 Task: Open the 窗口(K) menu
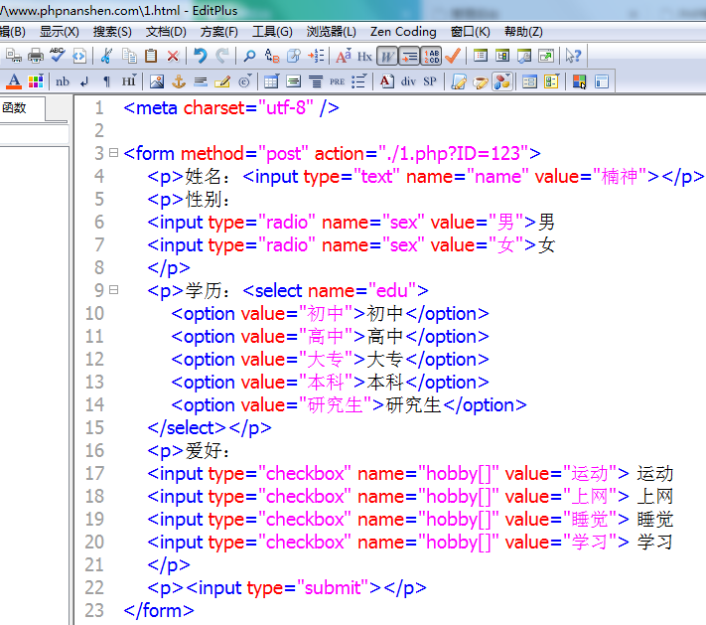click(470, 32)
